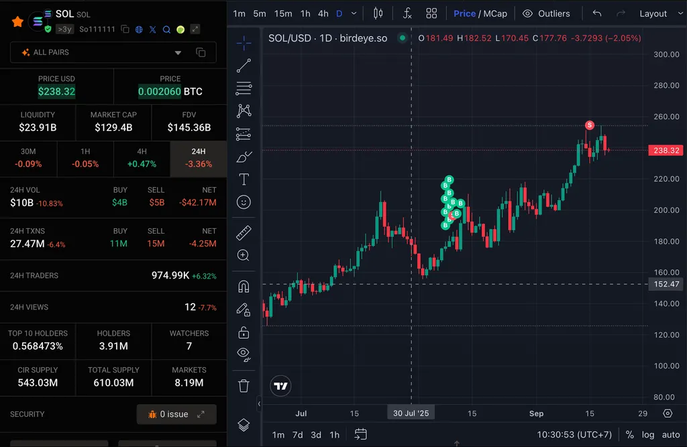
Task: Switch chart to Price mode
Action: [464, 13]
